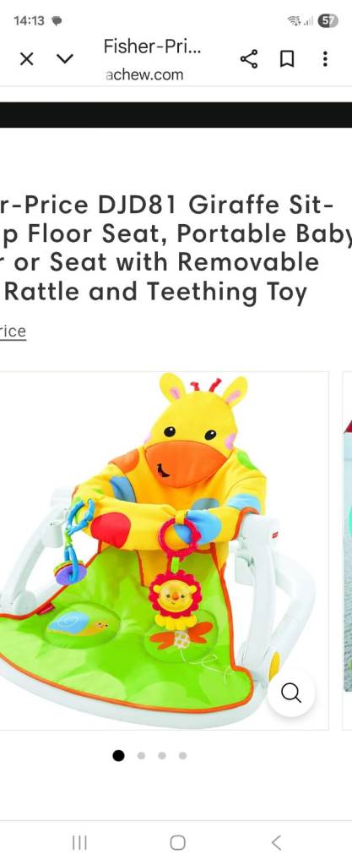Open the three-dot overflow menu

[x=326, y=58]
